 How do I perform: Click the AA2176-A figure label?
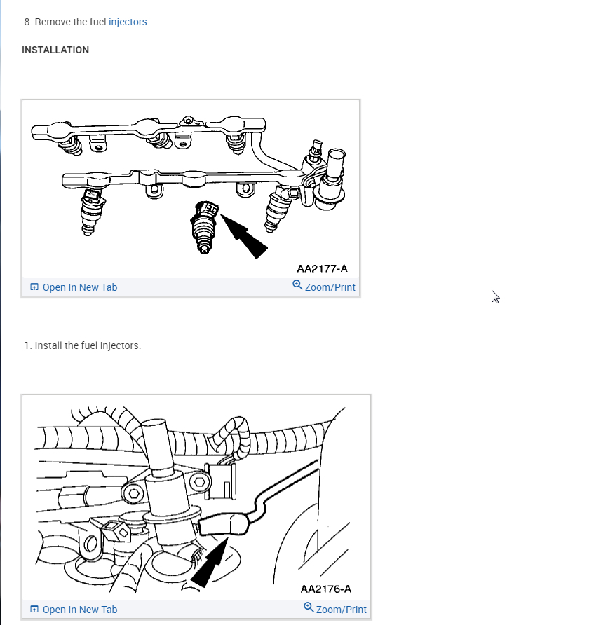click(x=326, y=589)
